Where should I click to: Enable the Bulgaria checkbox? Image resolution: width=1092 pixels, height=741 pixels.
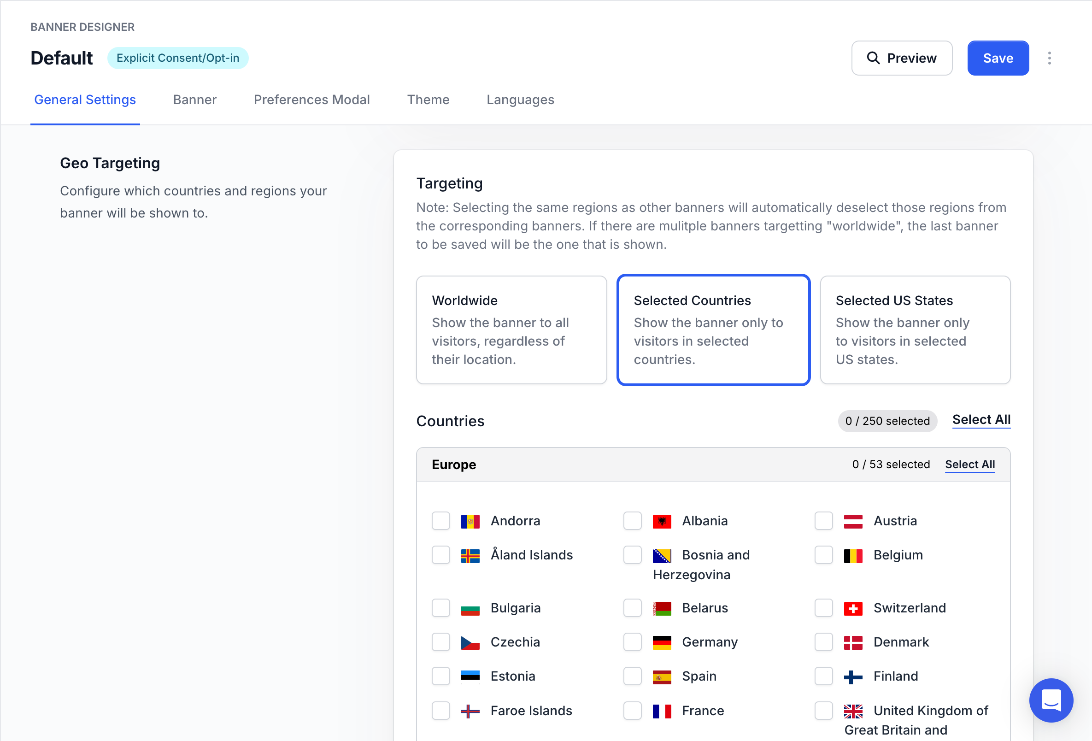coord(441,608)
